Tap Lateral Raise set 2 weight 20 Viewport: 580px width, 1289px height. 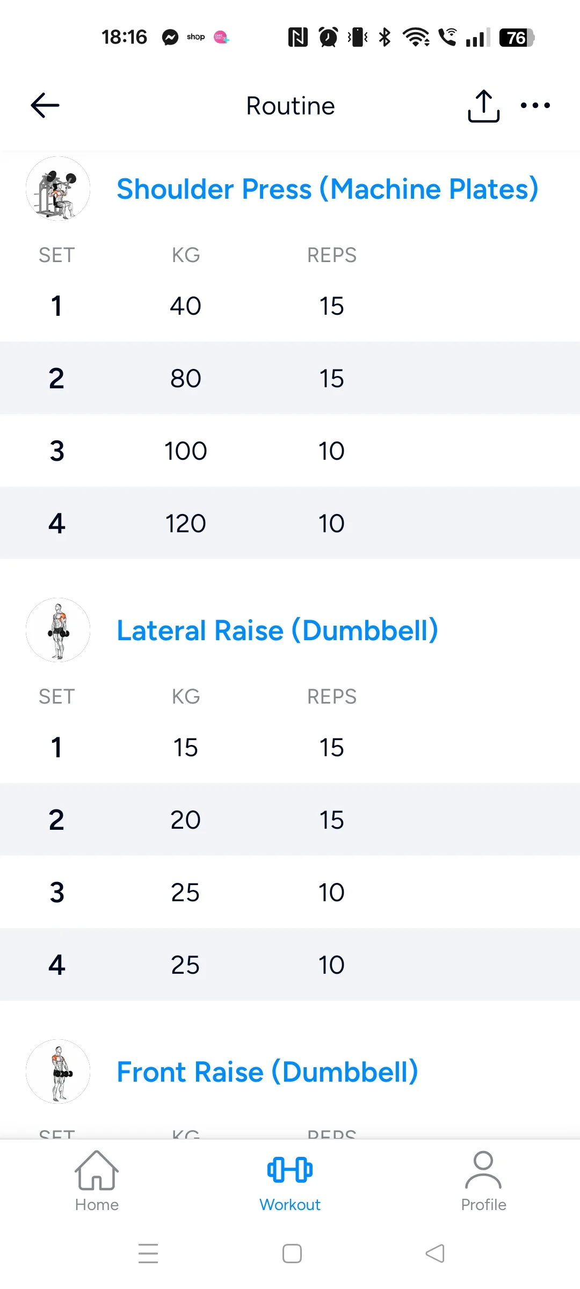click(185, 820)
